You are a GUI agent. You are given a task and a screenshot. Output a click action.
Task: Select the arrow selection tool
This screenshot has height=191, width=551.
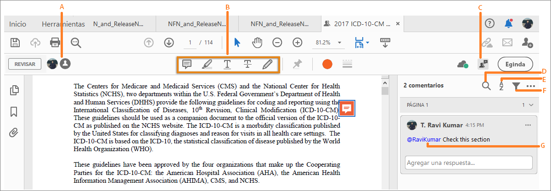pyautogui.click(x=237, y=43)
